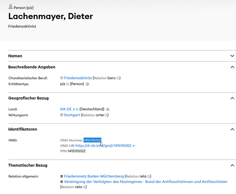Click search icon after Vereinigung rela relation
The width and height of the screenshot is (236, 194).
coord(84,187)
